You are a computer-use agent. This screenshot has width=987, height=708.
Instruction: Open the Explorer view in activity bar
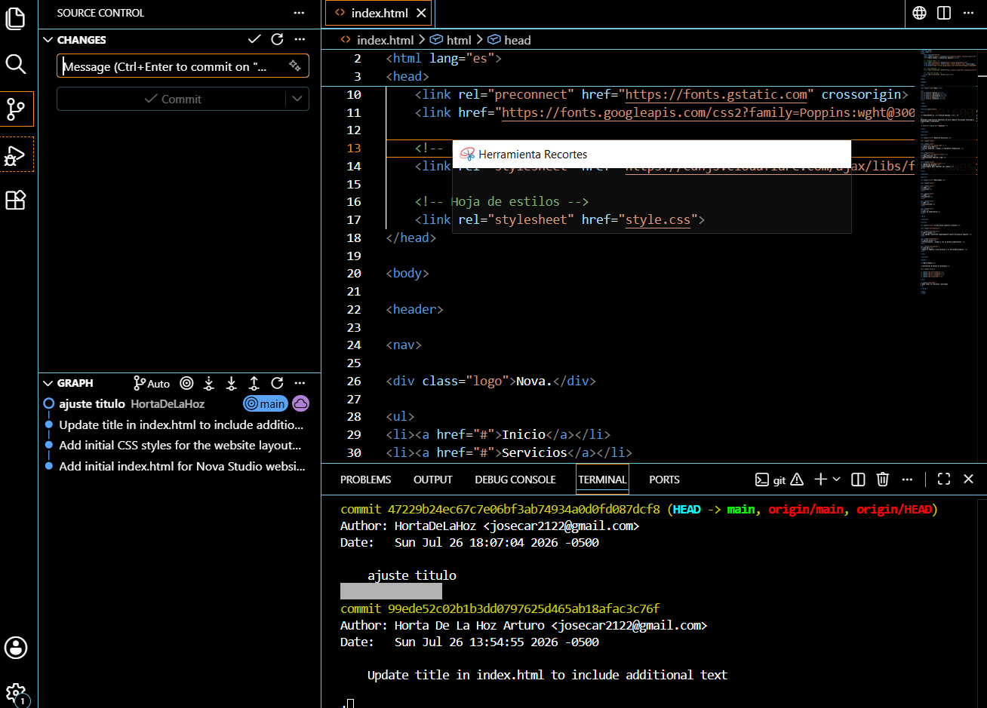(16, 18)
